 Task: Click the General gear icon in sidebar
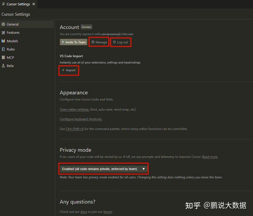pyautogui.click(x=3, y=24)
